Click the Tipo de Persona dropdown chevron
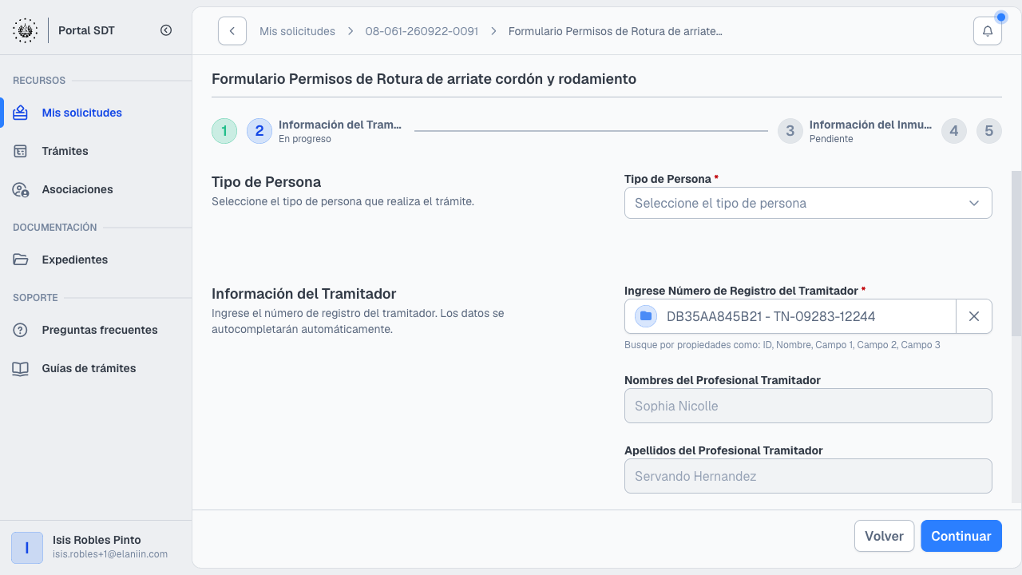 (x=974, y=203)
